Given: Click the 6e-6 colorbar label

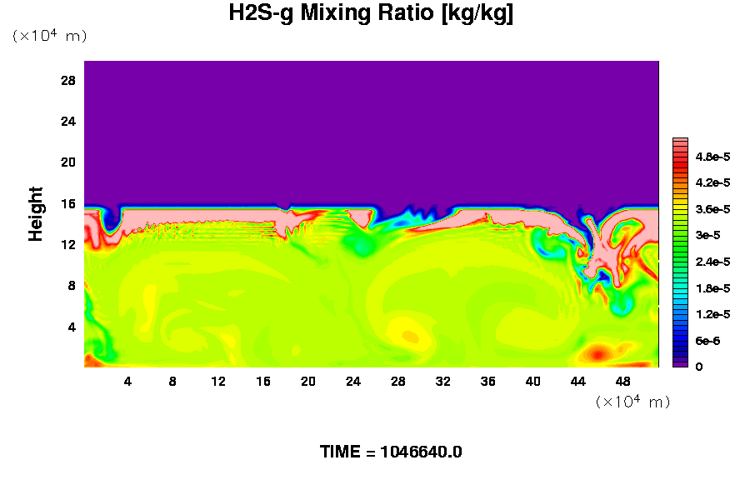Looking at the screenshot, I should [709, 341].
